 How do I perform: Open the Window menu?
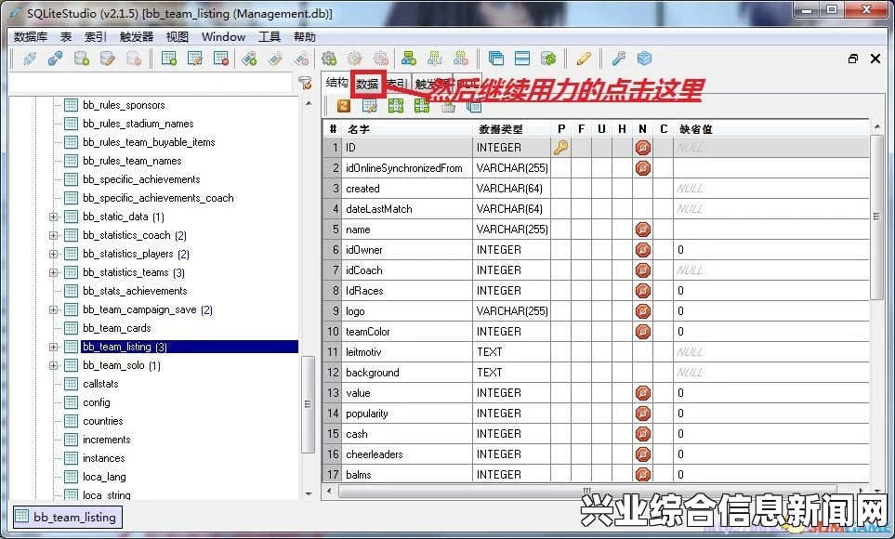click(223, 37)
